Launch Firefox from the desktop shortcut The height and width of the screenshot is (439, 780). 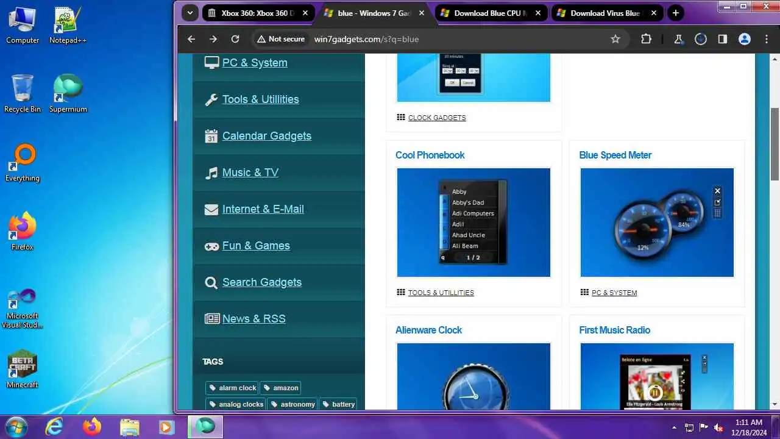(23, 232)
